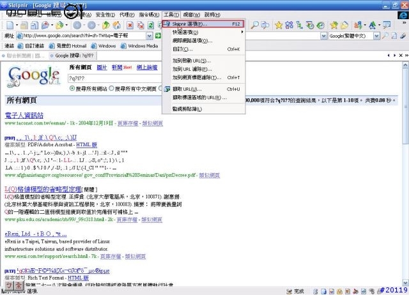This screenshot has height=295, width=409.
Task: Open the Google(繁體中文) search engine dropdown
Action: tap(376, 36)
